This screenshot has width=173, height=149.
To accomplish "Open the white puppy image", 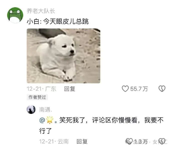I will click(63, 56).
